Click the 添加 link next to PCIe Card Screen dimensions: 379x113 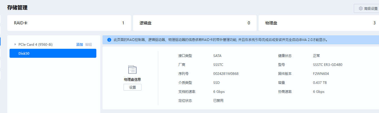80,44
